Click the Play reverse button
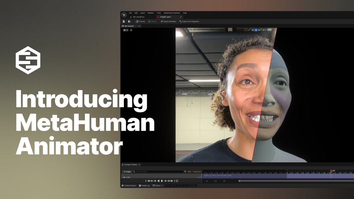 point(158,181)
